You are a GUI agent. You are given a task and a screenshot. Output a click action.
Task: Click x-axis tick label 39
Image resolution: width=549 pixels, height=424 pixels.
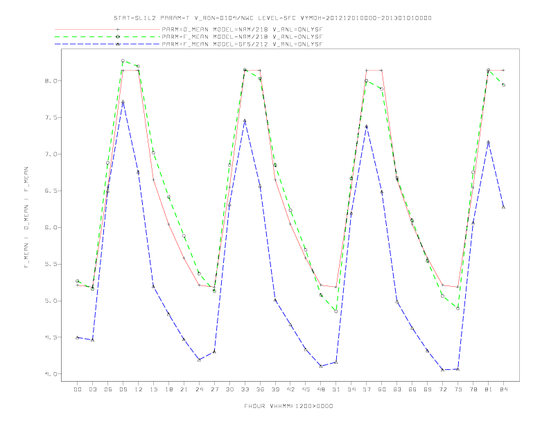pos(275,389)
